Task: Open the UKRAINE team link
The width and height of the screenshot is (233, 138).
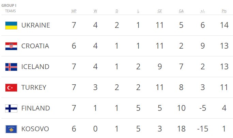Action: 36,25
